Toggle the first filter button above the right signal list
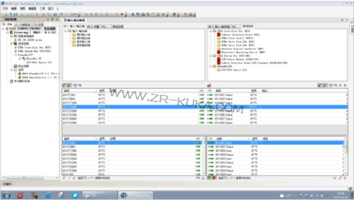 [320, 85]
